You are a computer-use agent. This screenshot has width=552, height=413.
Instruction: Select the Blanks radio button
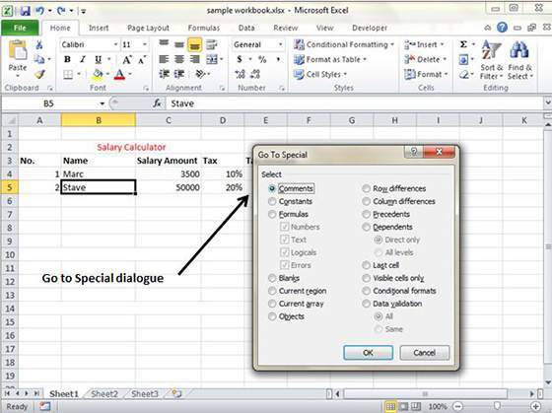click(272, 278)
